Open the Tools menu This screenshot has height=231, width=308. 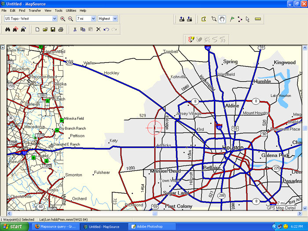(59, 11)
